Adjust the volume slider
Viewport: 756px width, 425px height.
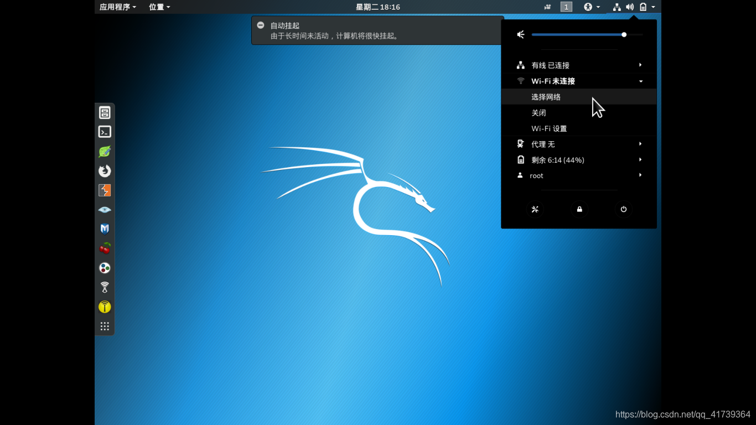(587, 34)
